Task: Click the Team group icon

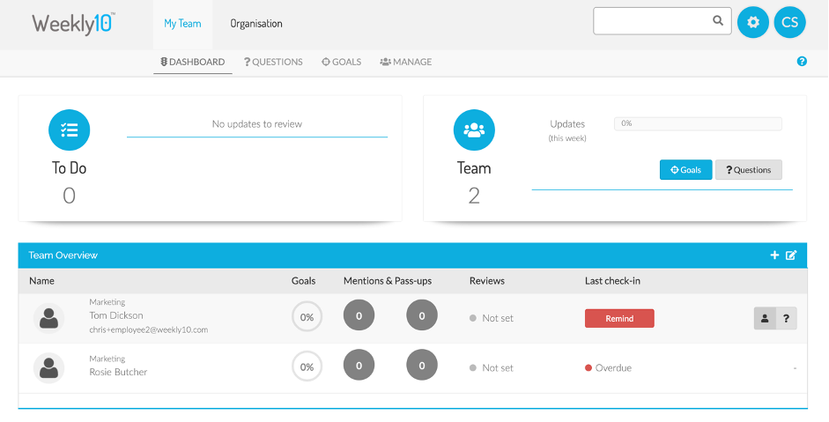Action: coord(474,130)
